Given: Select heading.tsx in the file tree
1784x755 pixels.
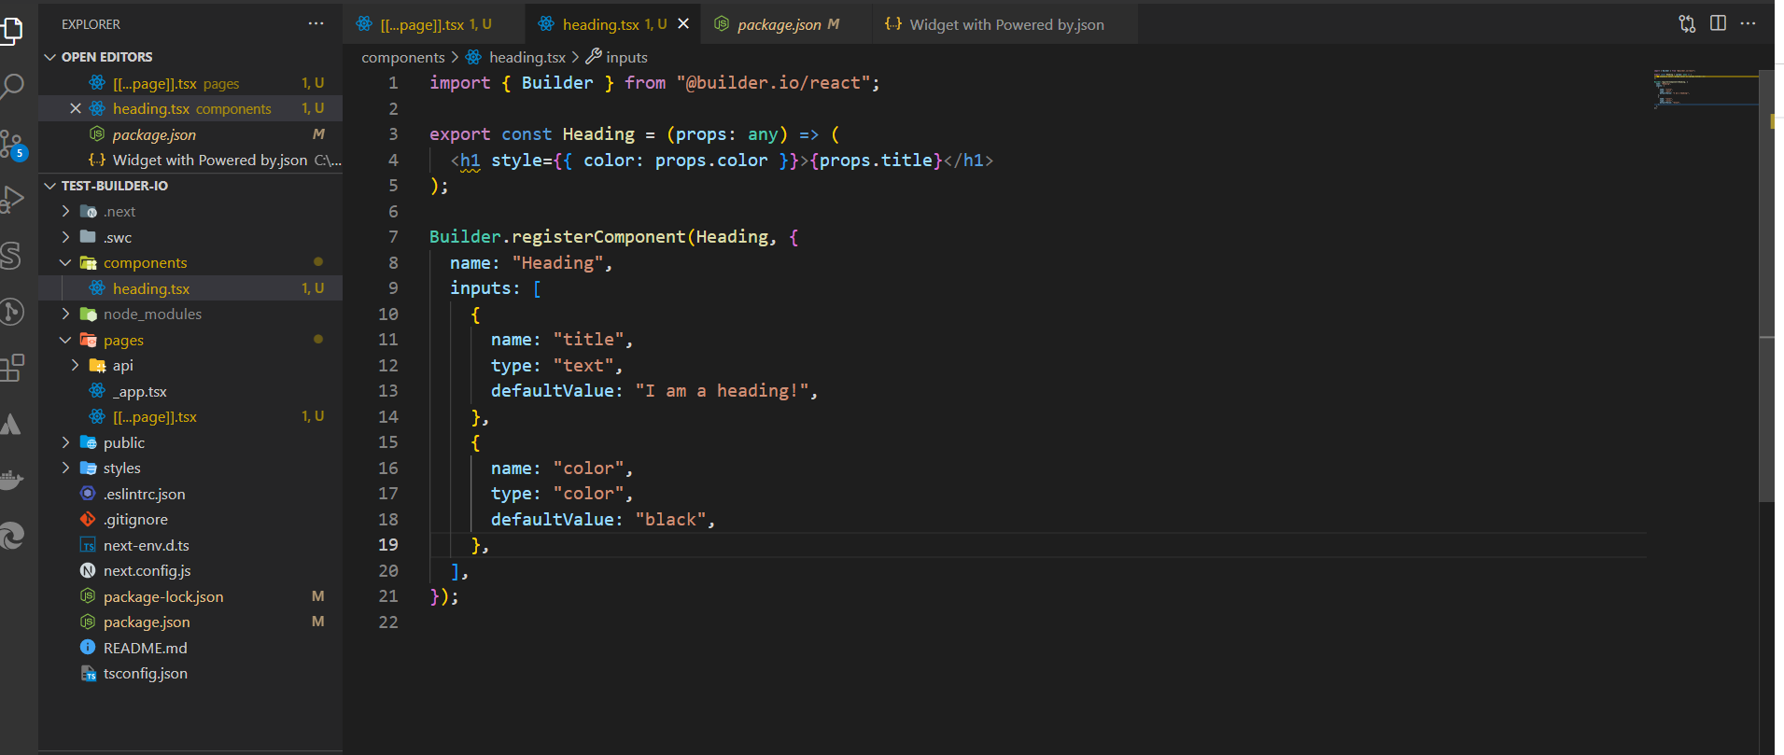Looking at the screenshot, I should 190,288.
